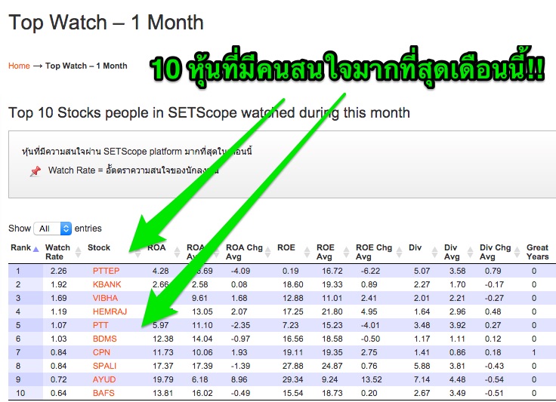Image resolution: width=556 pixels, height=402 pixels.
Task: Select ROE value 29.34 in AYUD row
Action: 293,379
